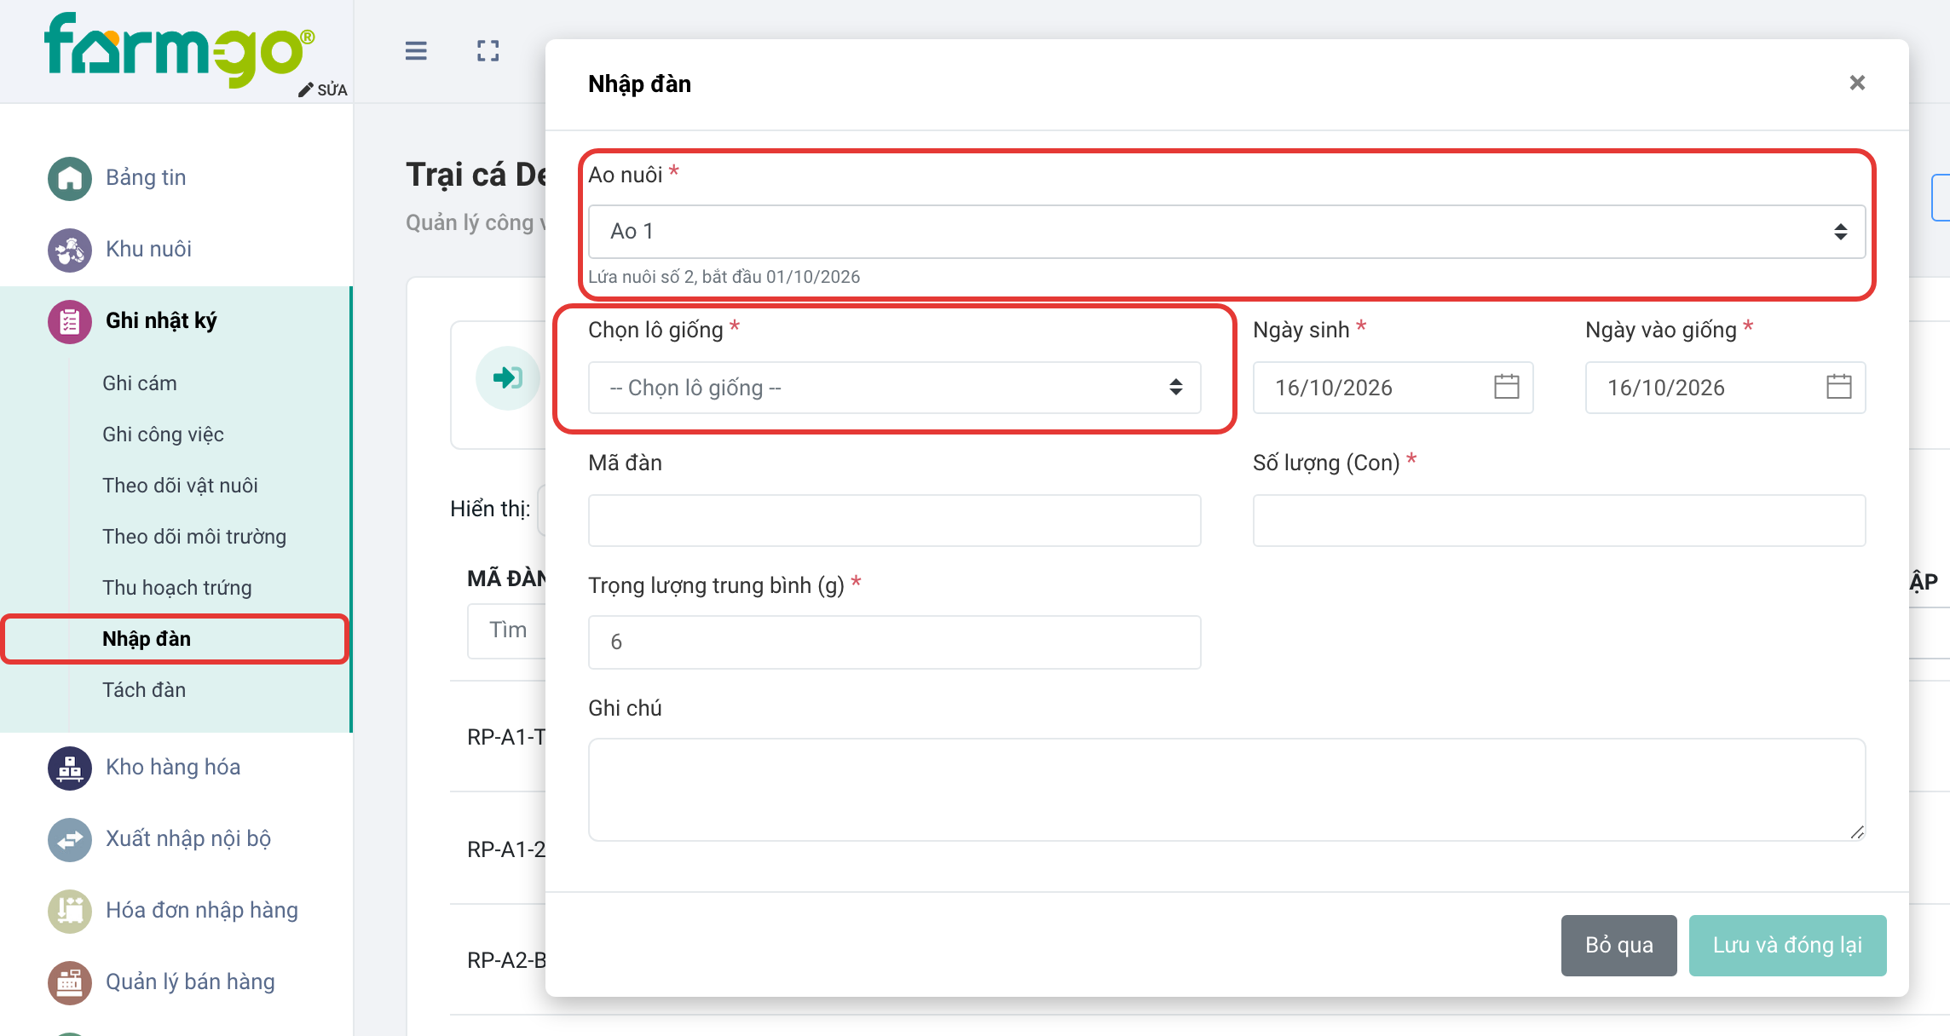The image size is (1950, 1036).
Task: Open calendar picker for Ngày sinh
Action: pyautogui.click(x=1506, y=387)
